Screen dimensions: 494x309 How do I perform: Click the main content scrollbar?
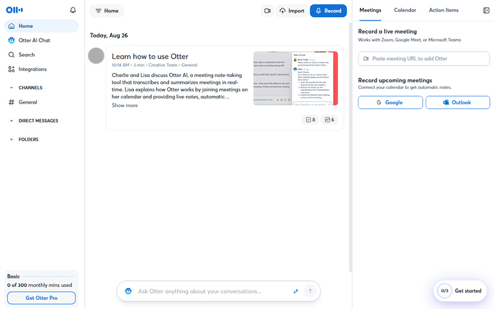click(350, 148)
